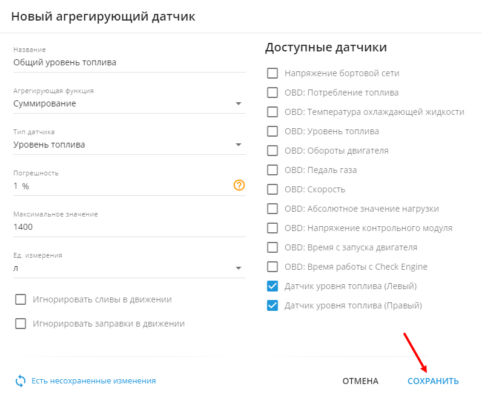Click the ОТМЕНА button
Screen dimensions: 482x404
pos(360,381)
